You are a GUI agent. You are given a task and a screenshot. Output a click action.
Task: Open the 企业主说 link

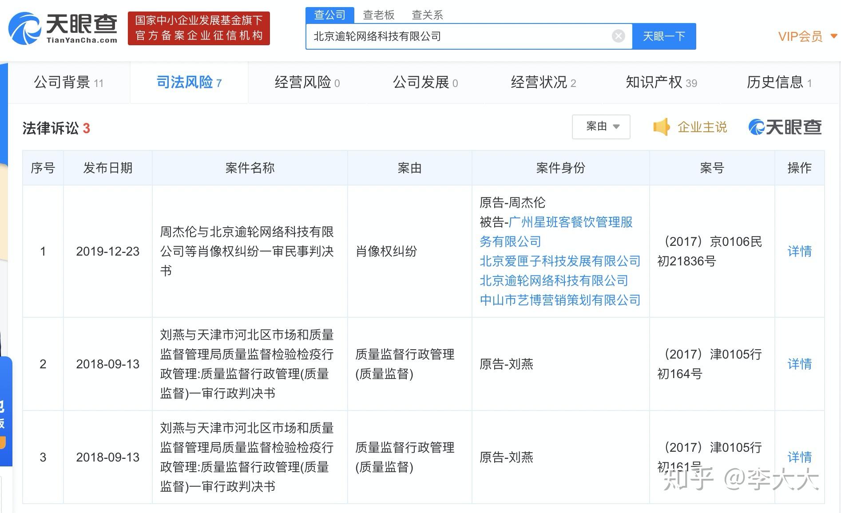click(x=702, y=127)
